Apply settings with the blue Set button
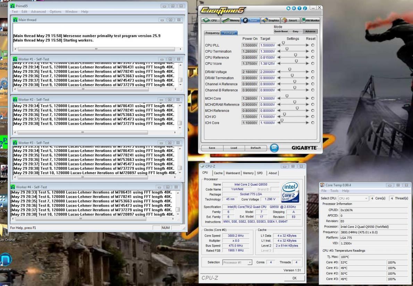 click(x=274, y=148)
